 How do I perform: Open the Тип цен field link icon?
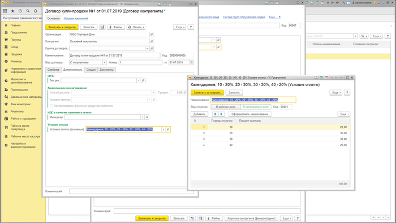point(143,80)
